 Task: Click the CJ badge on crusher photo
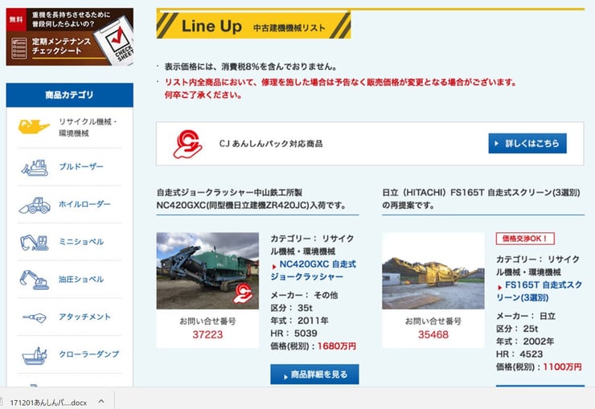(x=243, y=294)
